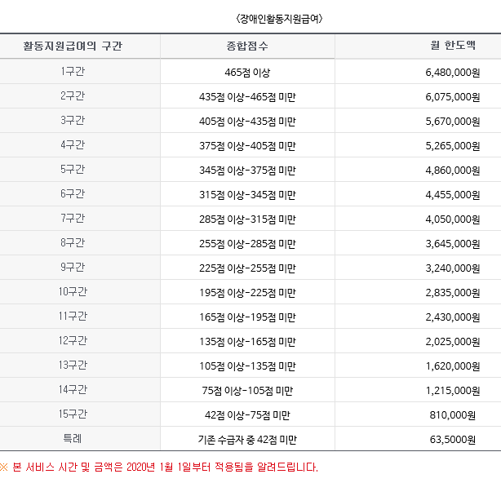Click the 4,050,000원 amount
501x483 pixels.
(x=453, y=219)
